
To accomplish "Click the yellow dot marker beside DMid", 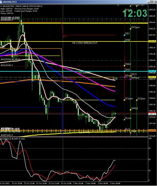I will (x=124, y=65).
